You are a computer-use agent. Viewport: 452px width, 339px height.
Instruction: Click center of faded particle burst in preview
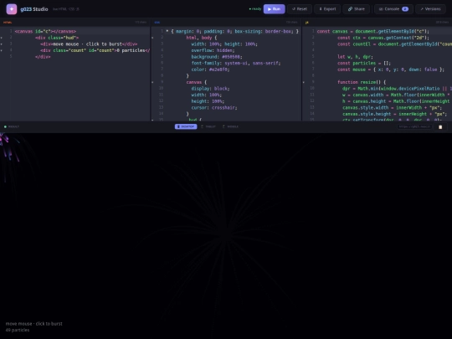pyautogui.click(x=225, y=235)
